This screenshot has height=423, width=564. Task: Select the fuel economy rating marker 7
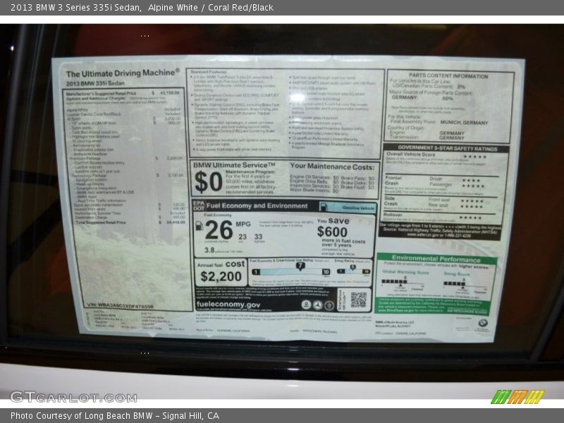click(x=300, y=266)
